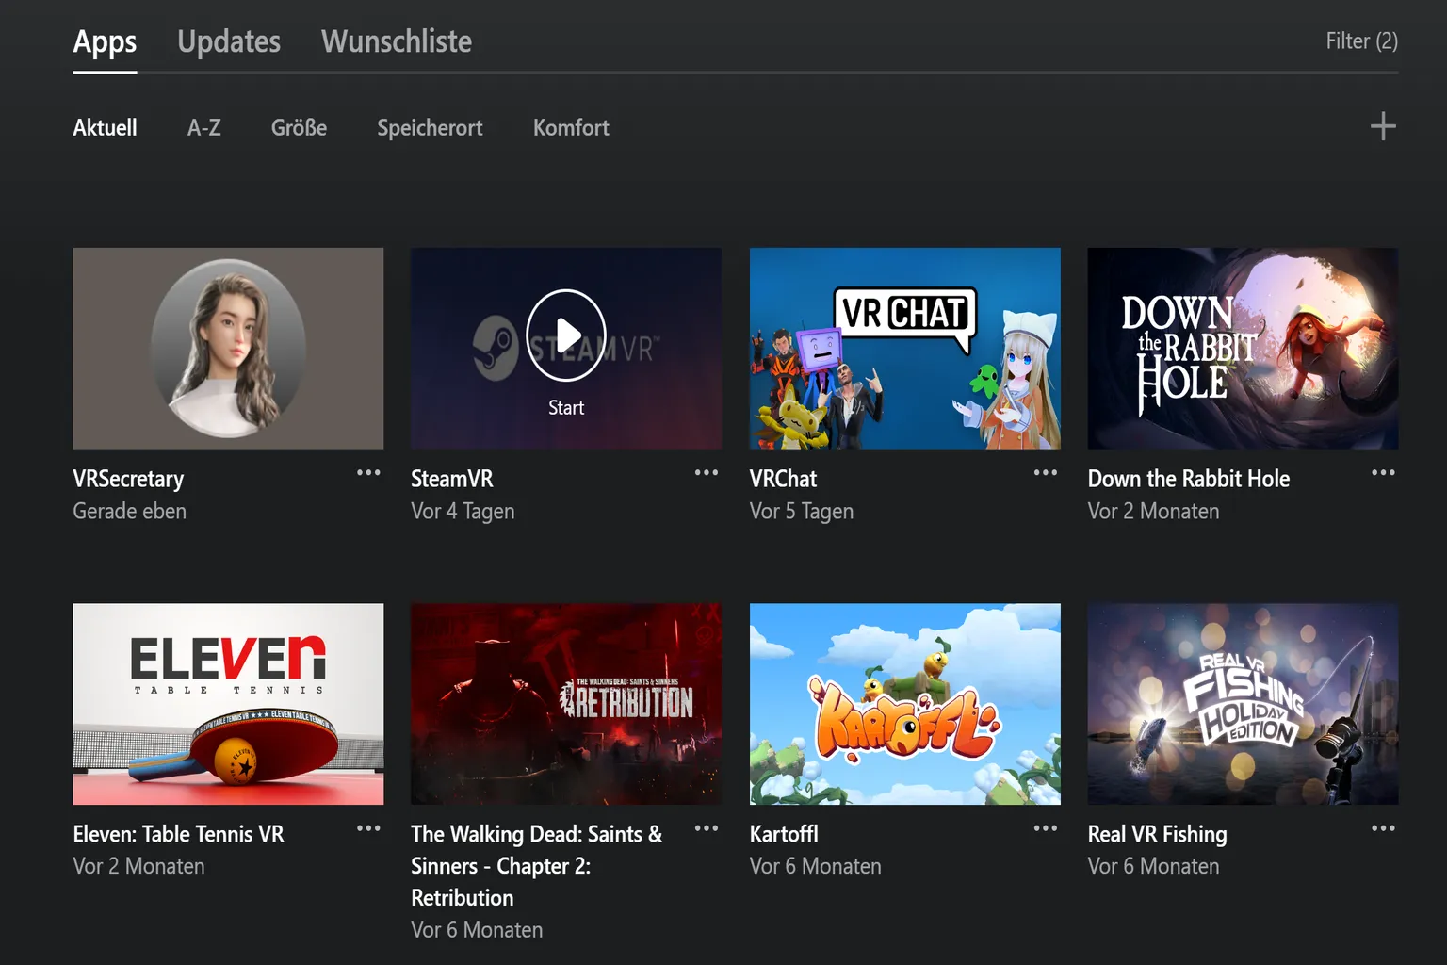Open the Filter (2) options
Screen dimensions: 1447x965
1361,41
